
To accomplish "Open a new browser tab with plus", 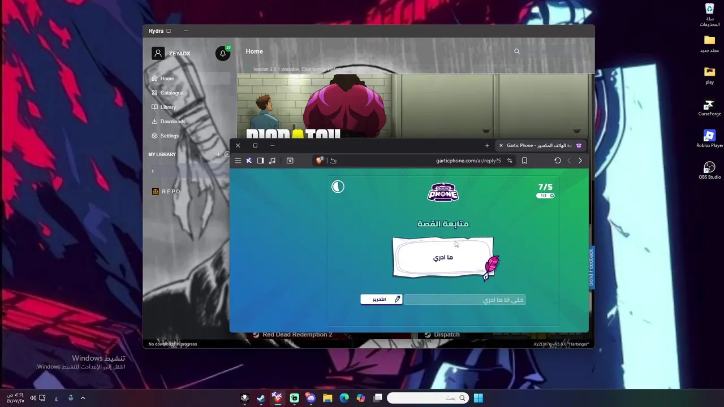I will point(487,145).
